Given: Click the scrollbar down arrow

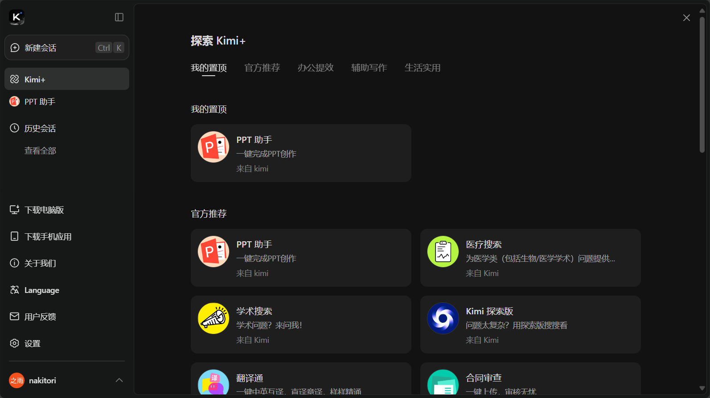Looking at the screenshot, I should (702, 388).
